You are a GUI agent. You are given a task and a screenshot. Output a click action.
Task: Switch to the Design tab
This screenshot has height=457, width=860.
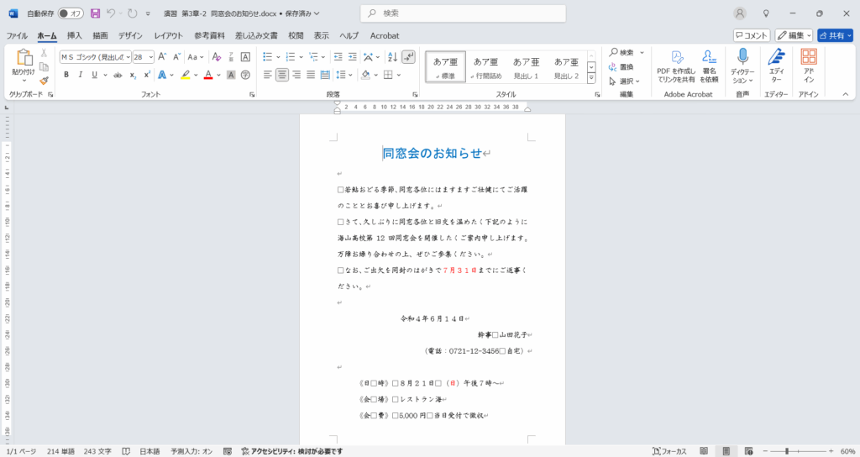(x=130, y=35)
